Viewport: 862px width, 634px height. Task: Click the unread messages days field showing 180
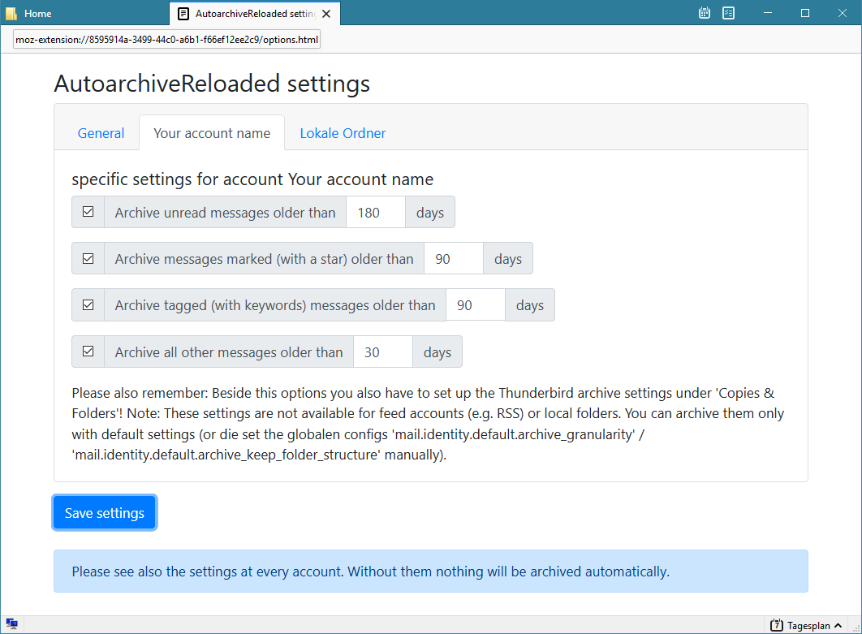(x=375, y=213)
